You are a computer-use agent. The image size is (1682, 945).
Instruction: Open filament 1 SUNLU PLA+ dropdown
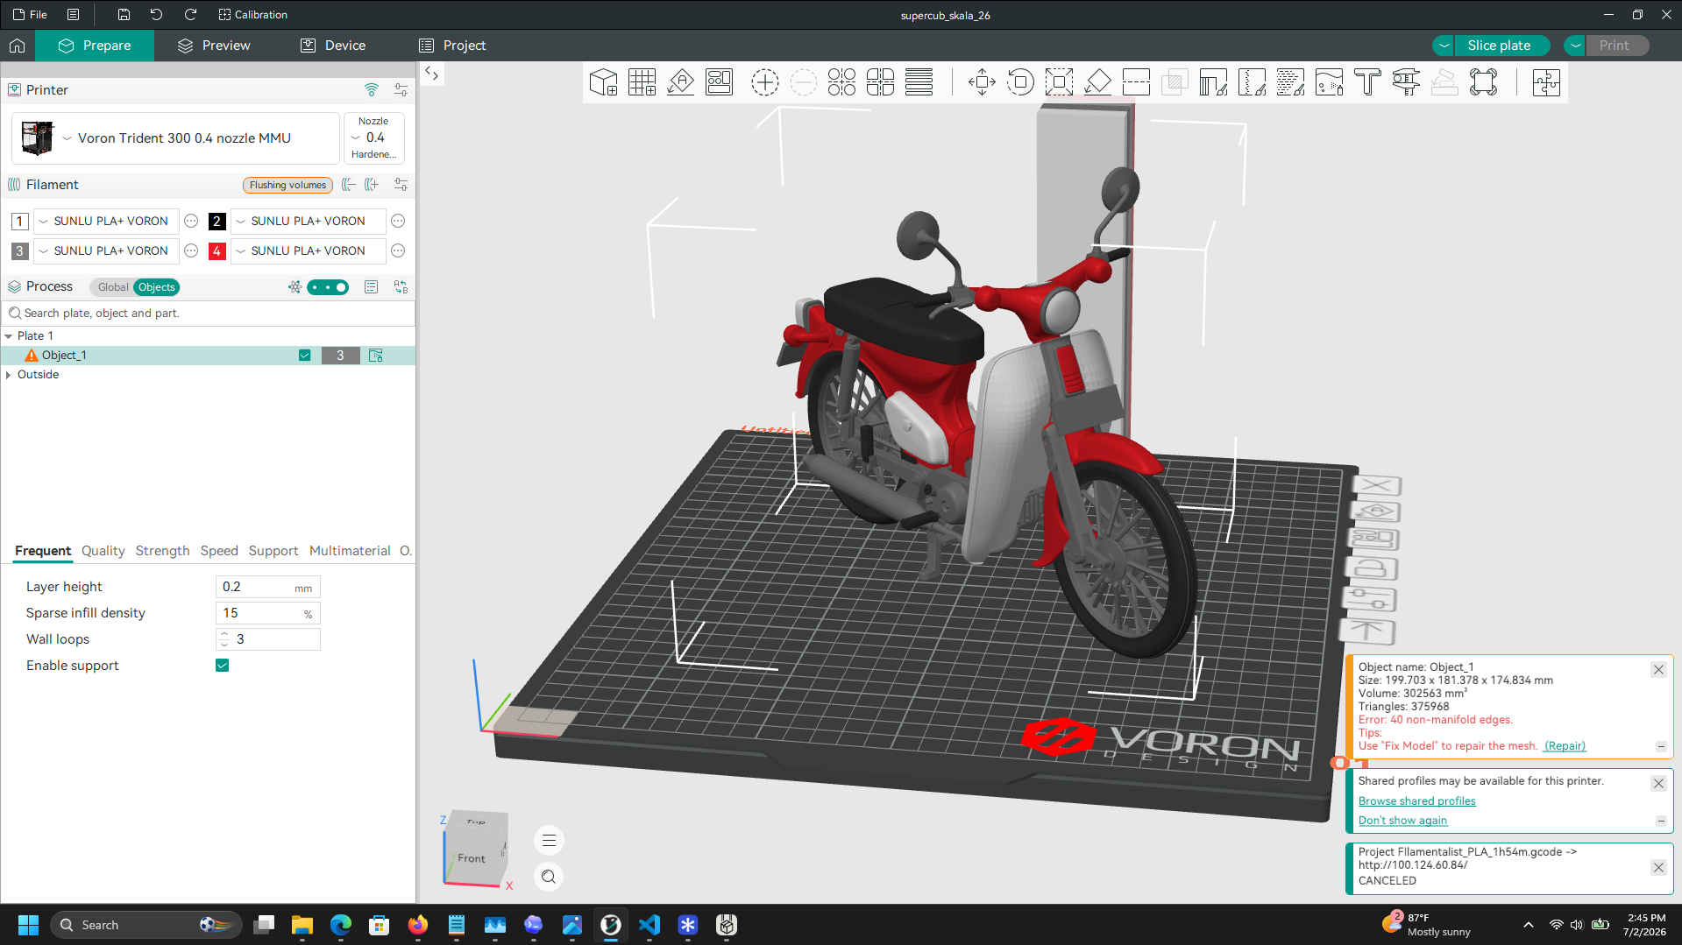coord(107,222)
